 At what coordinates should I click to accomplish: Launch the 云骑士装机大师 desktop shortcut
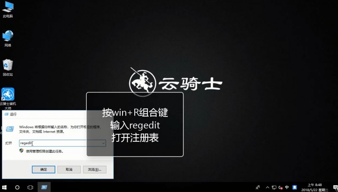(x=8, y=99)
